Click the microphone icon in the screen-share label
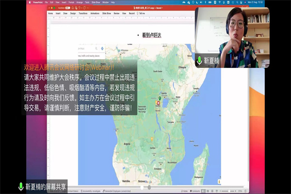The width and height of the screenshot is (291, 194). pos(21,186)
